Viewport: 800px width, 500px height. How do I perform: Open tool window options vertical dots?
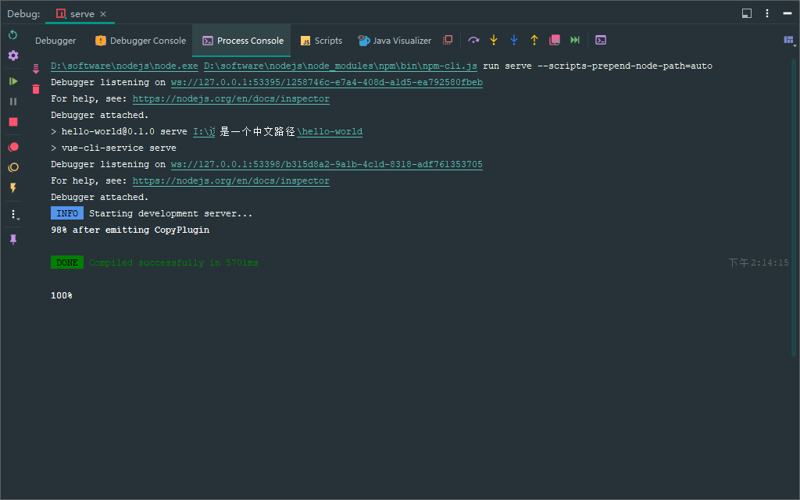pos(767,14)
